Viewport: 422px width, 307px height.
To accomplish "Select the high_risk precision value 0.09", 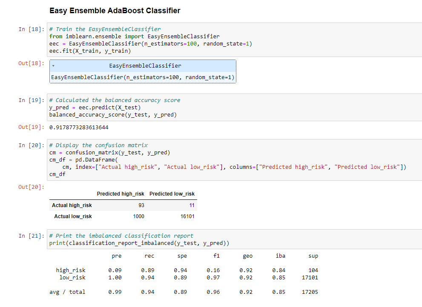I will click(115, 270).
